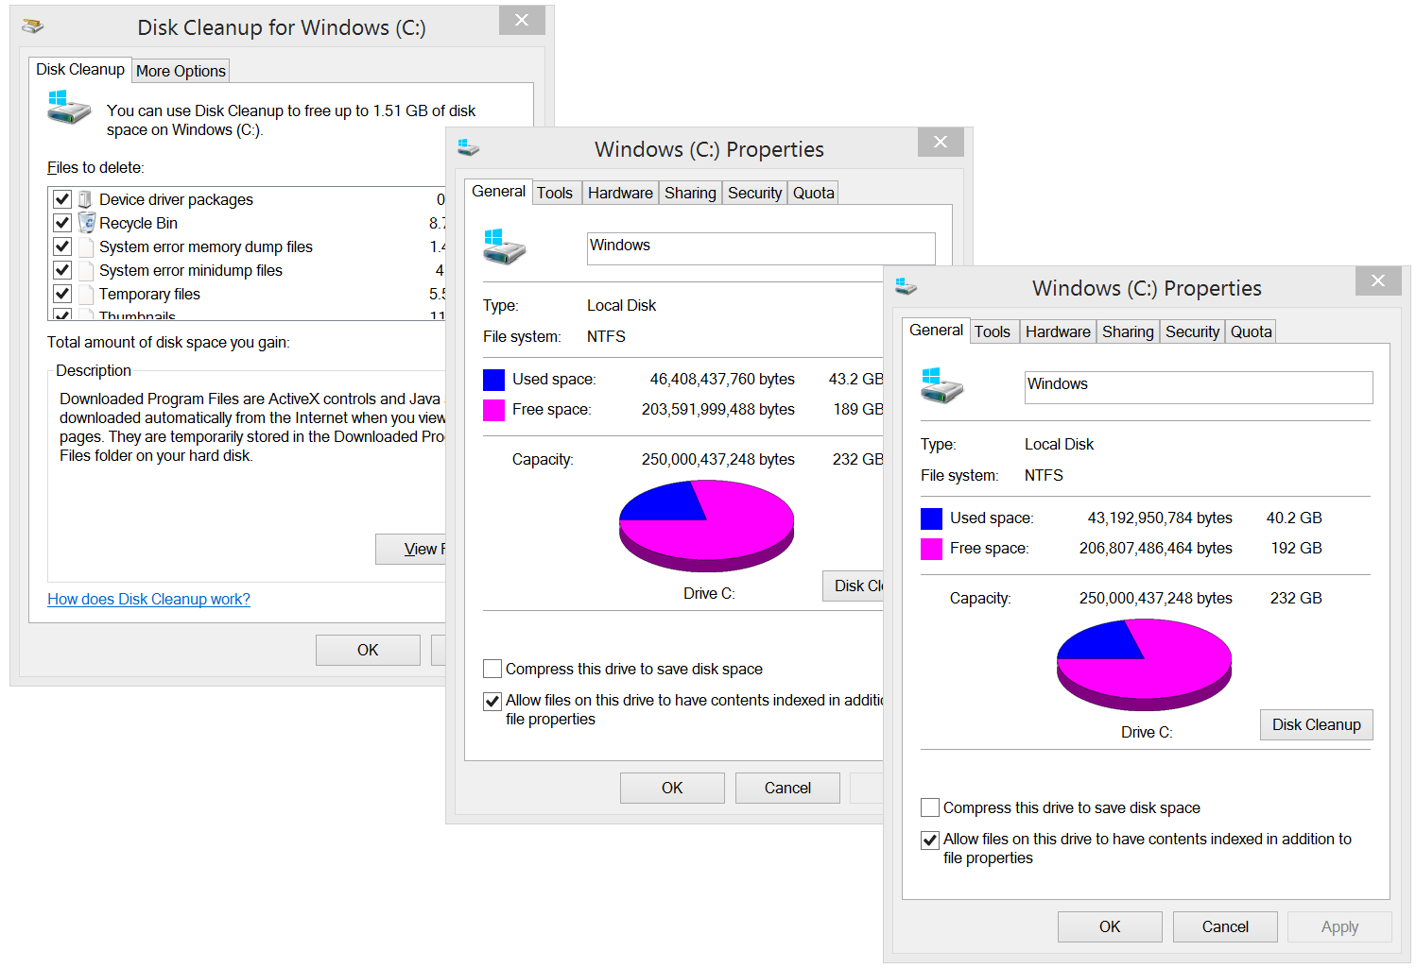Open Quota tab in middle Properties window

[x=813, y=193]
